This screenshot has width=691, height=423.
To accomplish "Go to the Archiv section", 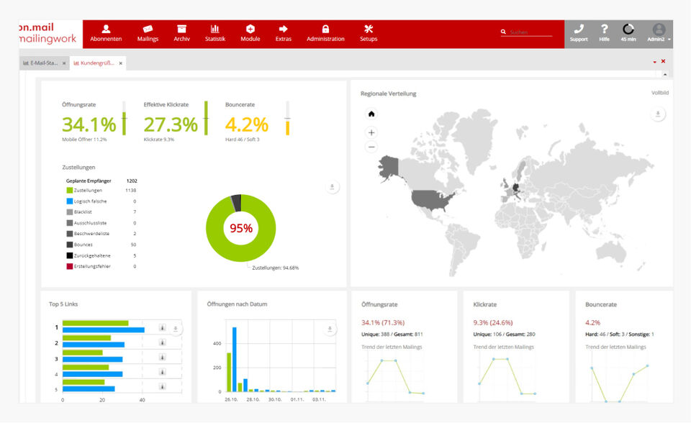I will [182, 33].
